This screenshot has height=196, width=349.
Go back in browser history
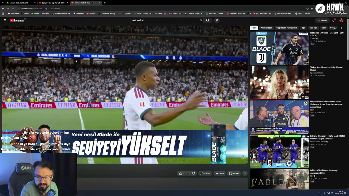(3, 8)
